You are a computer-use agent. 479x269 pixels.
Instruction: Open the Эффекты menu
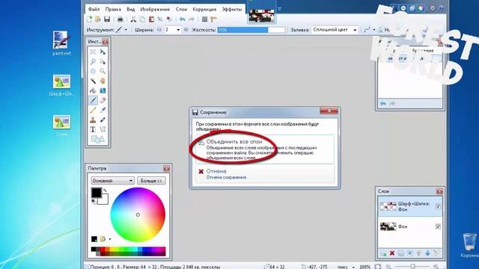click(231, 10)
